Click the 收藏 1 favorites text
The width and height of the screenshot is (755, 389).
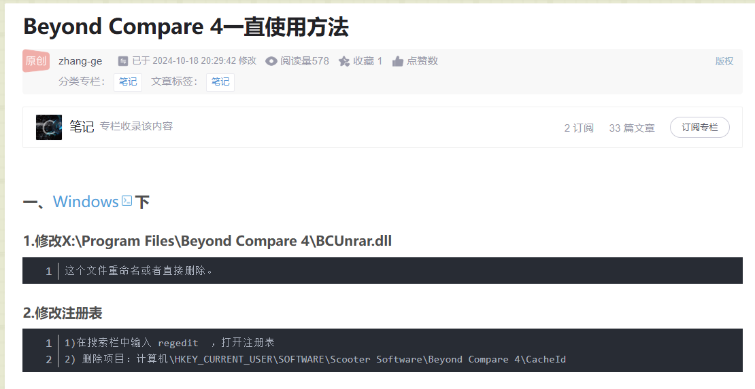(368, 61)
